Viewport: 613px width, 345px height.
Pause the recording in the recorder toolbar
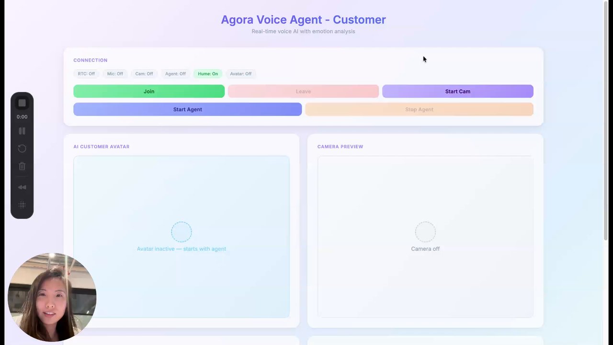[22, 131]
